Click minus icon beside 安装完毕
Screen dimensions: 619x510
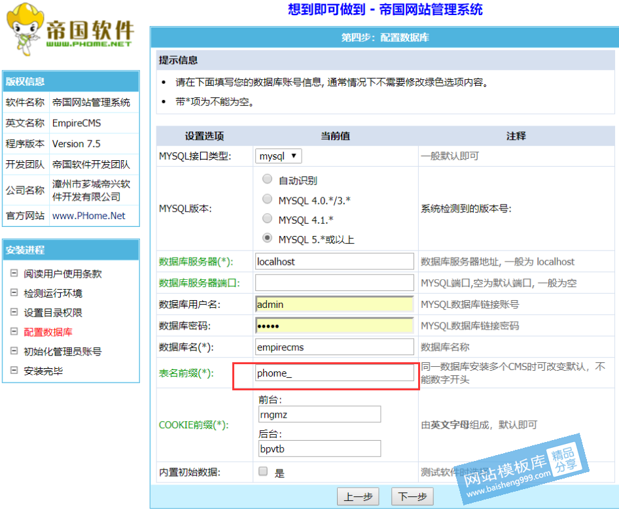(14, 370)
